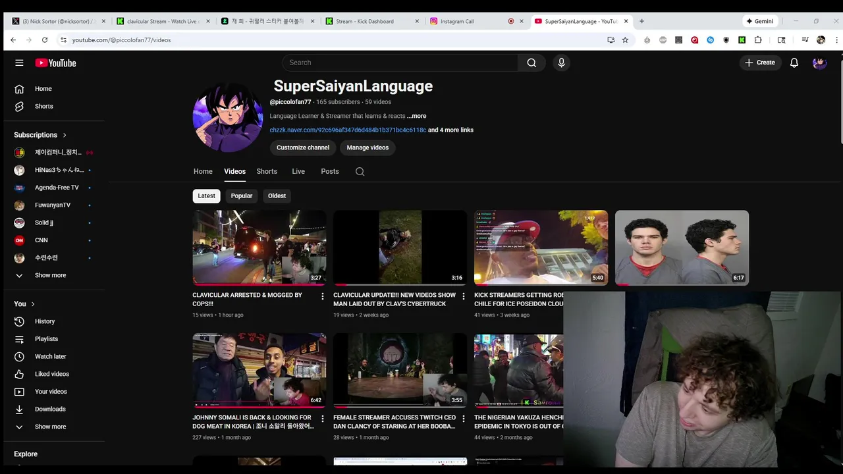The width and height of the screenshot is (843, 474).
Task: Expand the Subscriptions section header
Action: click(41, 135)
